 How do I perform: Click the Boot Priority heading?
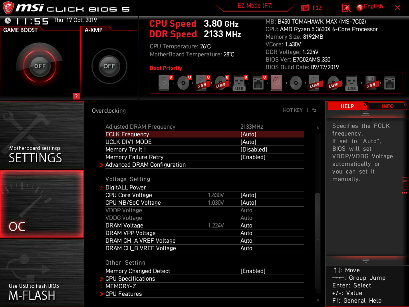(x=166, y=68)
